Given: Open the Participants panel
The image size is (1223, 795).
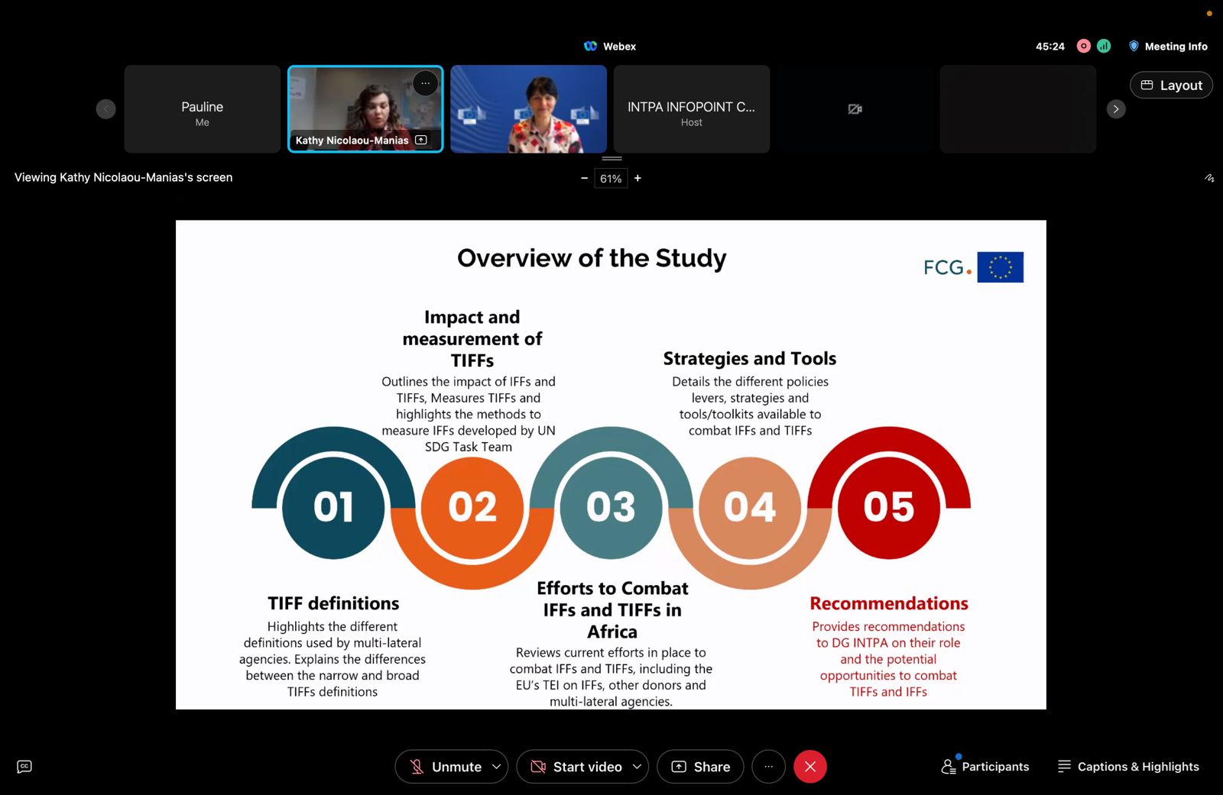Looking at the screenshot, I should [985, 767].
